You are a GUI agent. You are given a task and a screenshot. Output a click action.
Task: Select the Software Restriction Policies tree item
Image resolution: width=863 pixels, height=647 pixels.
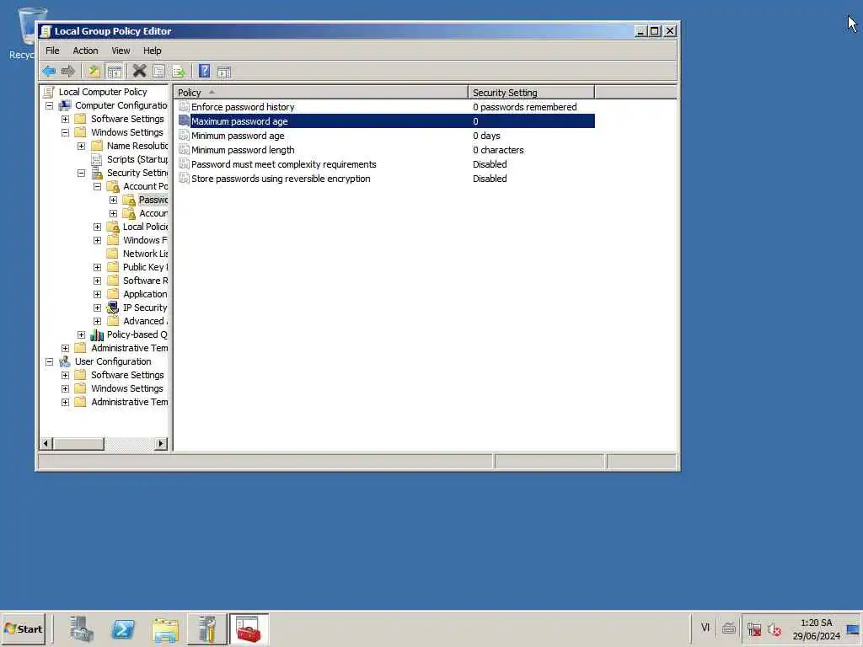pos(145,281)
